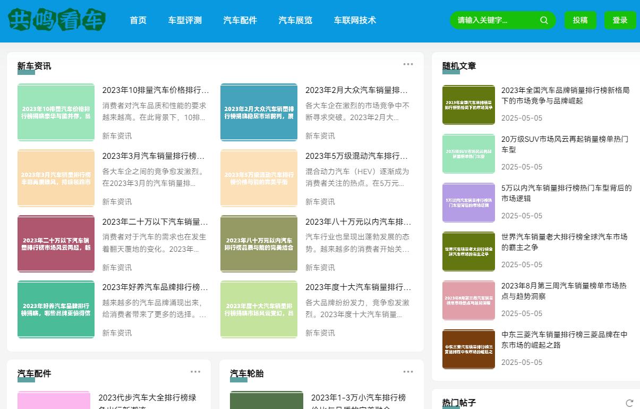Refresh the 热门帖子 list
Image resolution: width=640 pixels, height=409 pixels.
click(x=629, y=403)
